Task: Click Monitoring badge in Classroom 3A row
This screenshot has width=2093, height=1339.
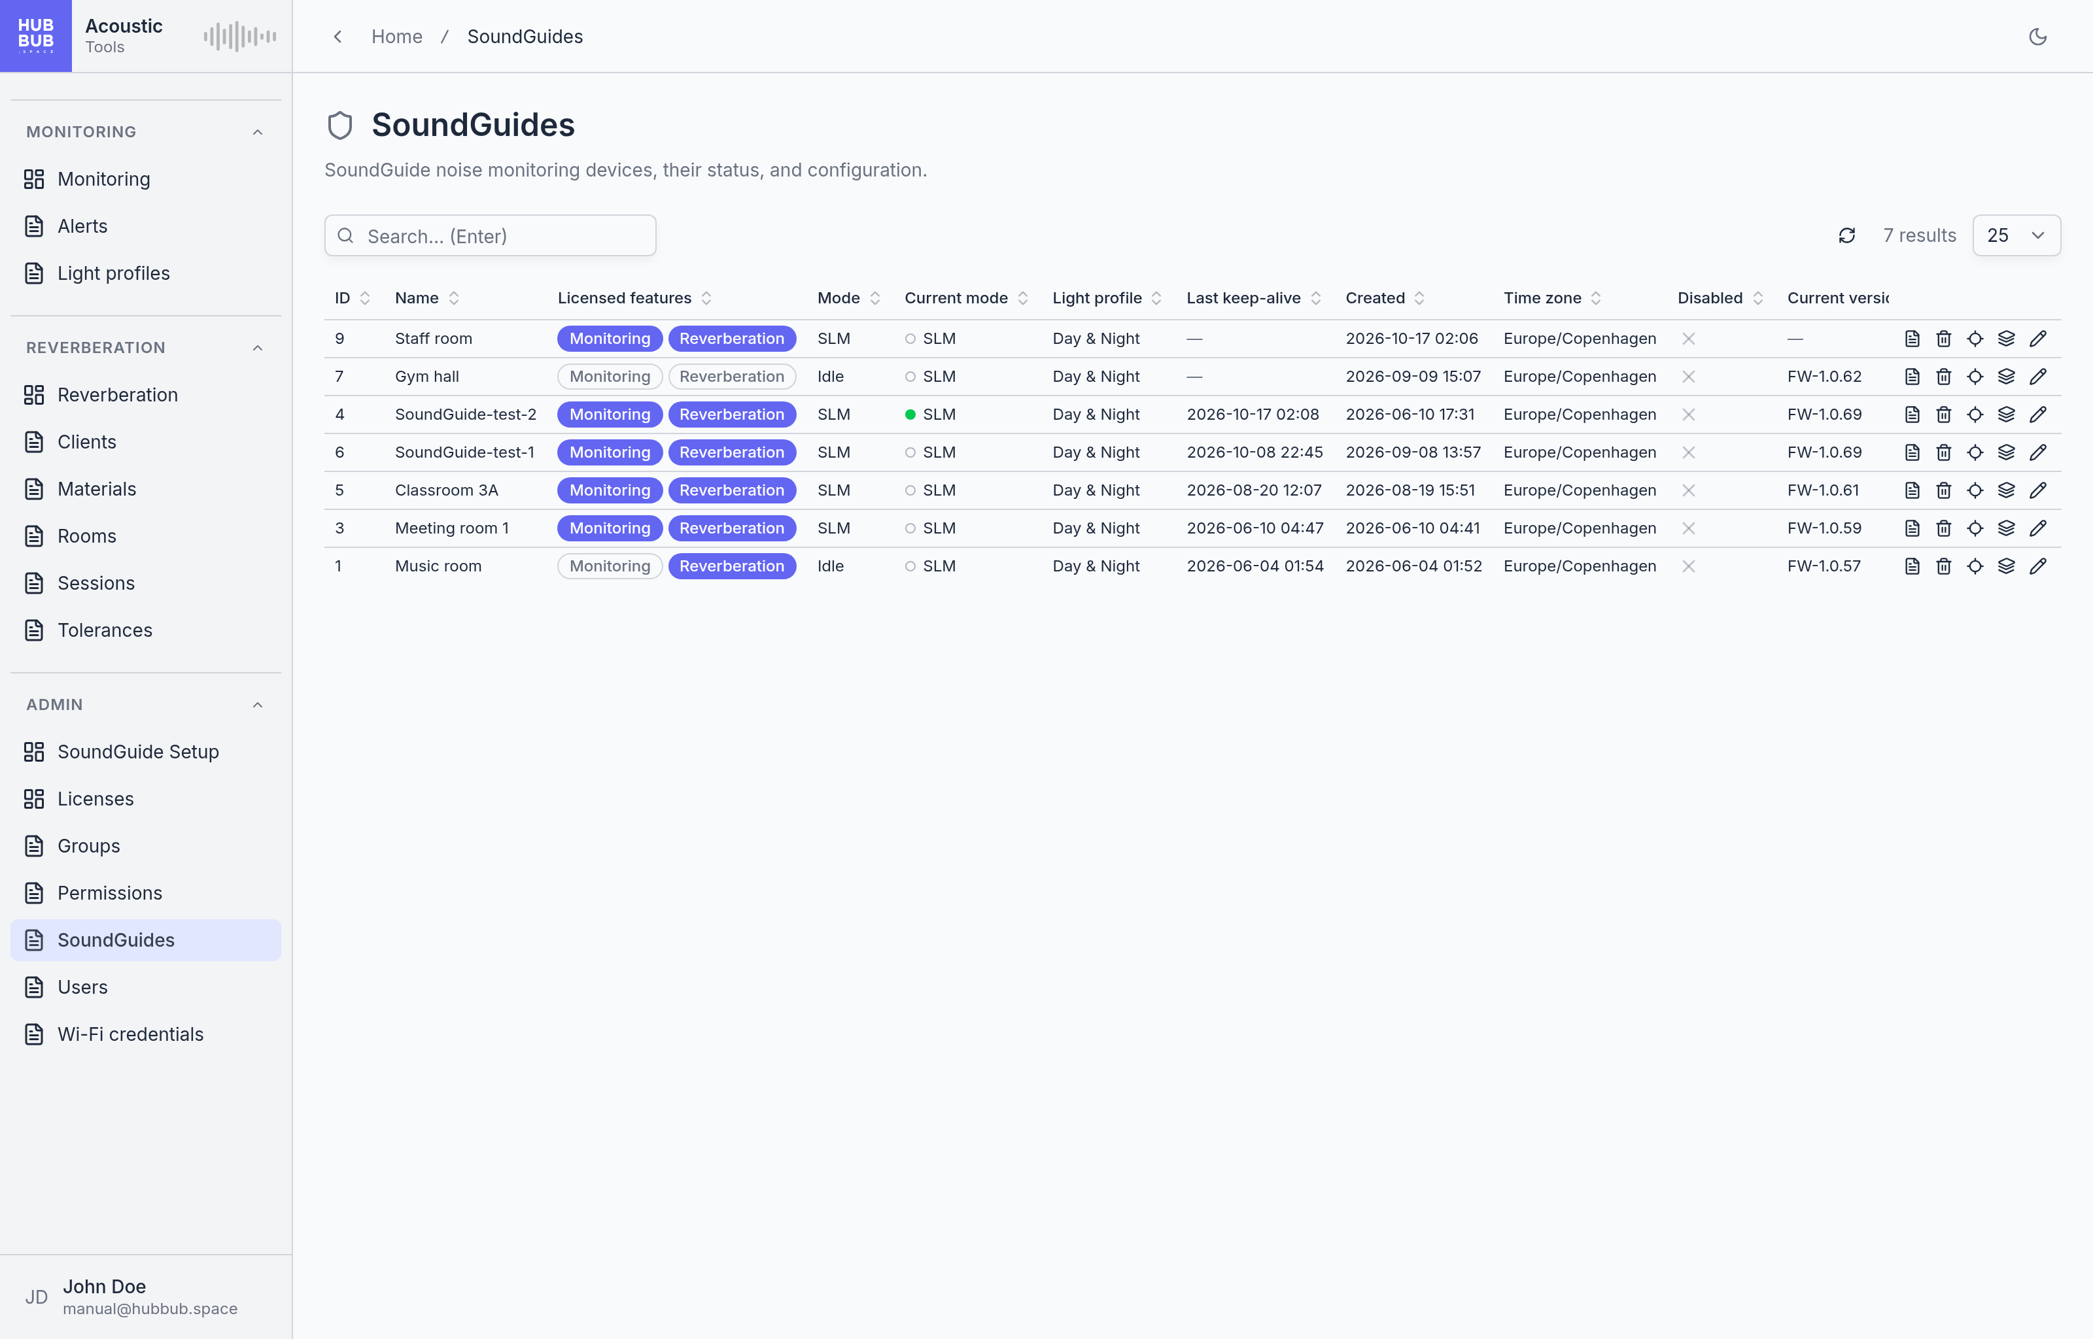Action: (x=610, y=490)
